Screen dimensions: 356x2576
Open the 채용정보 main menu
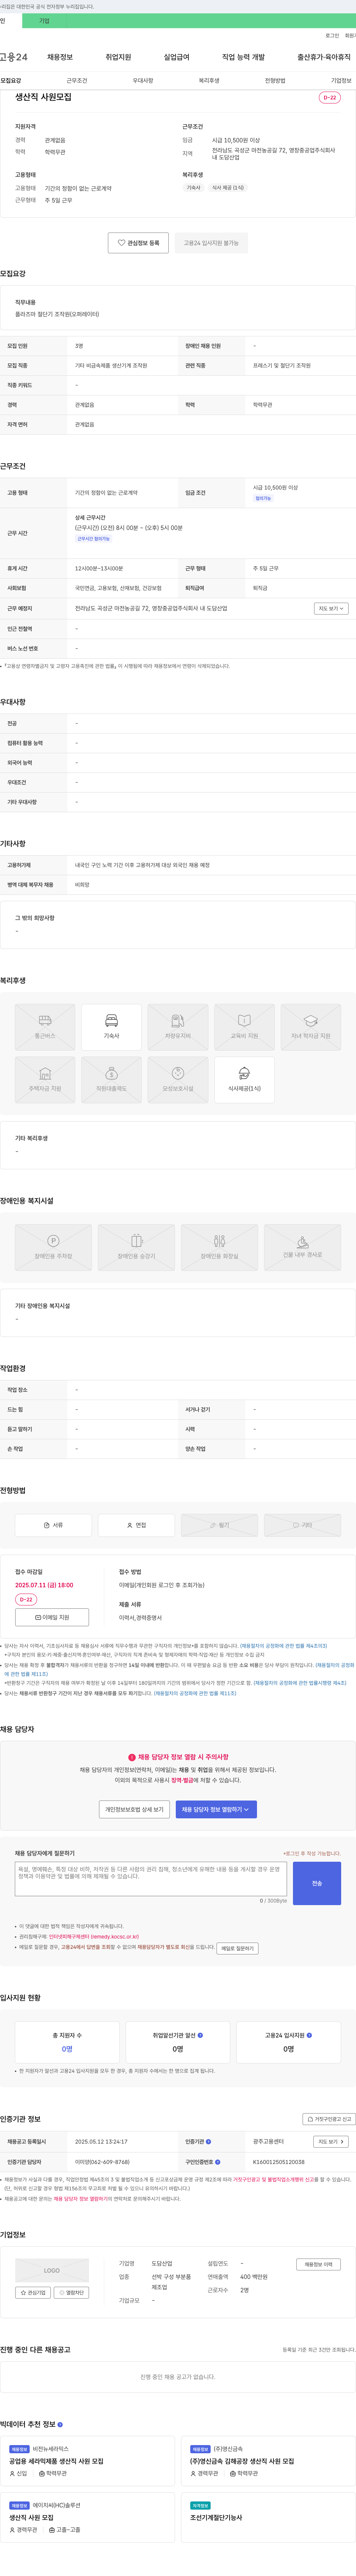(x=60, y=57)
